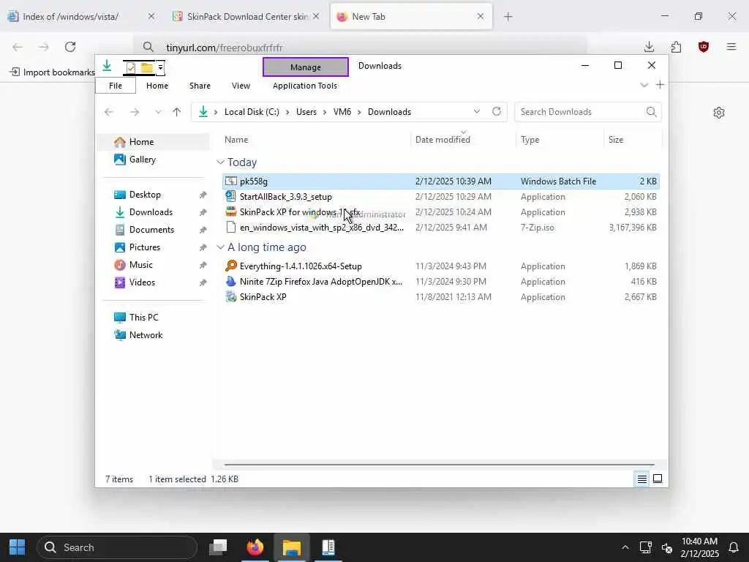Click the download arrow icon in Explorer title bar
749x562 pixels.
point(107,66)
